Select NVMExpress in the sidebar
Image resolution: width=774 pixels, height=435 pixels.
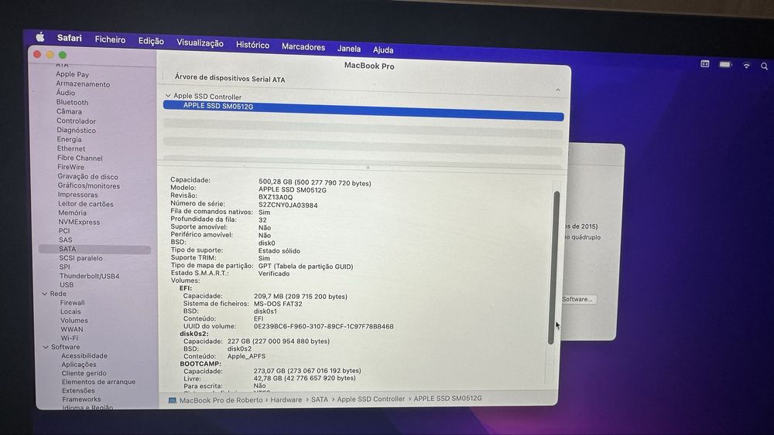coord(79,223)
